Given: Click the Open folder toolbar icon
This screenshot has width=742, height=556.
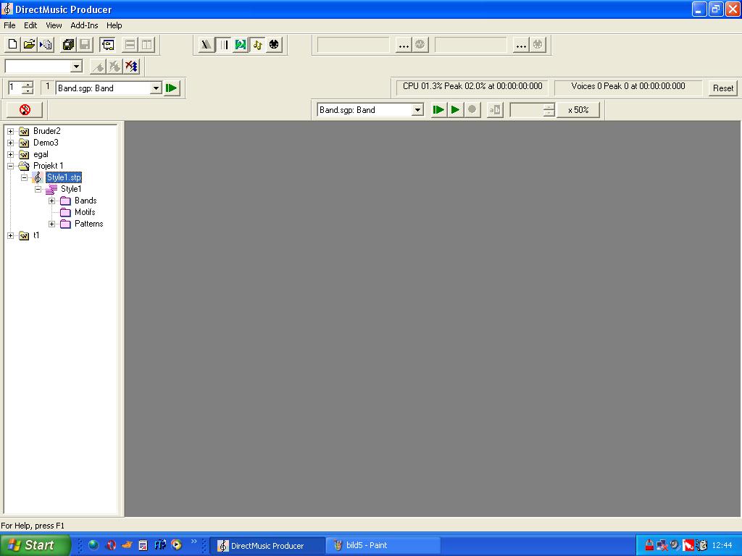Looking at the screenshot, I should pyautogui.click(x=29, y=45).
